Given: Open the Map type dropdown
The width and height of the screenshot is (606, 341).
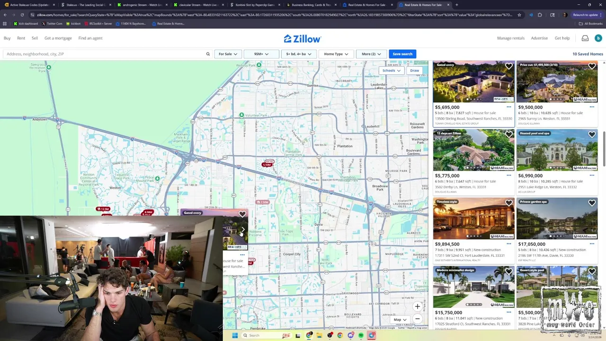Looking at the screenshot, I should point(401,320).
